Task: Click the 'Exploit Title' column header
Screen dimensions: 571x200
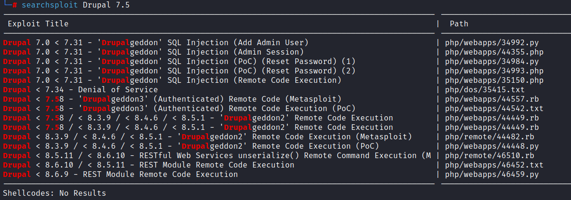Action: click(x=38, y=24)
